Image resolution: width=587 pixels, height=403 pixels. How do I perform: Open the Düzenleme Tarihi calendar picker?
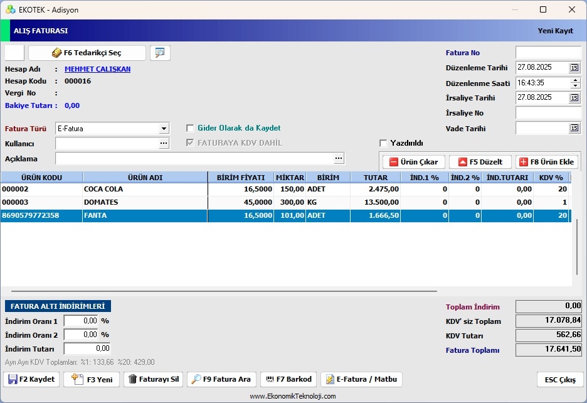coord(574,68)
